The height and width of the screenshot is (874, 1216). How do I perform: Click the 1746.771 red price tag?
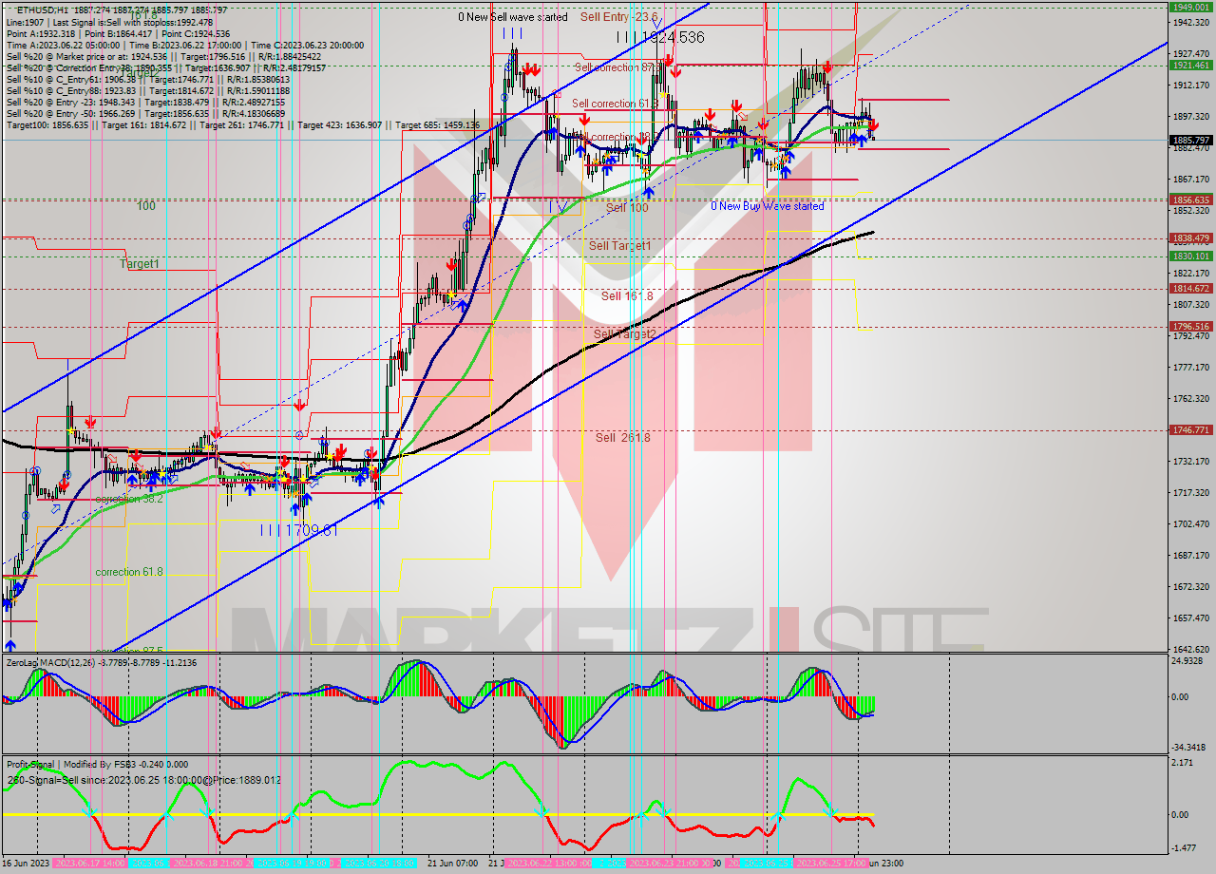(x=1190, y=429)
